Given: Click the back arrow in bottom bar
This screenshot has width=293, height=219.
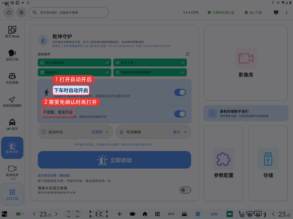Looking at the screenshot, I should point(120,214).
